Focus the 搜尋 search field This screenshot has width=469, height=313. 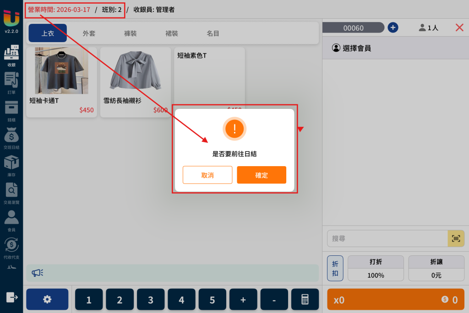pos(387,238)
